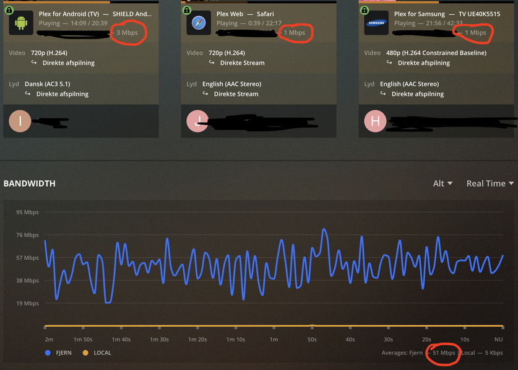Click the audio arrow icon under English (AAC Stereo) in Samsung card

tap(383, 94)
